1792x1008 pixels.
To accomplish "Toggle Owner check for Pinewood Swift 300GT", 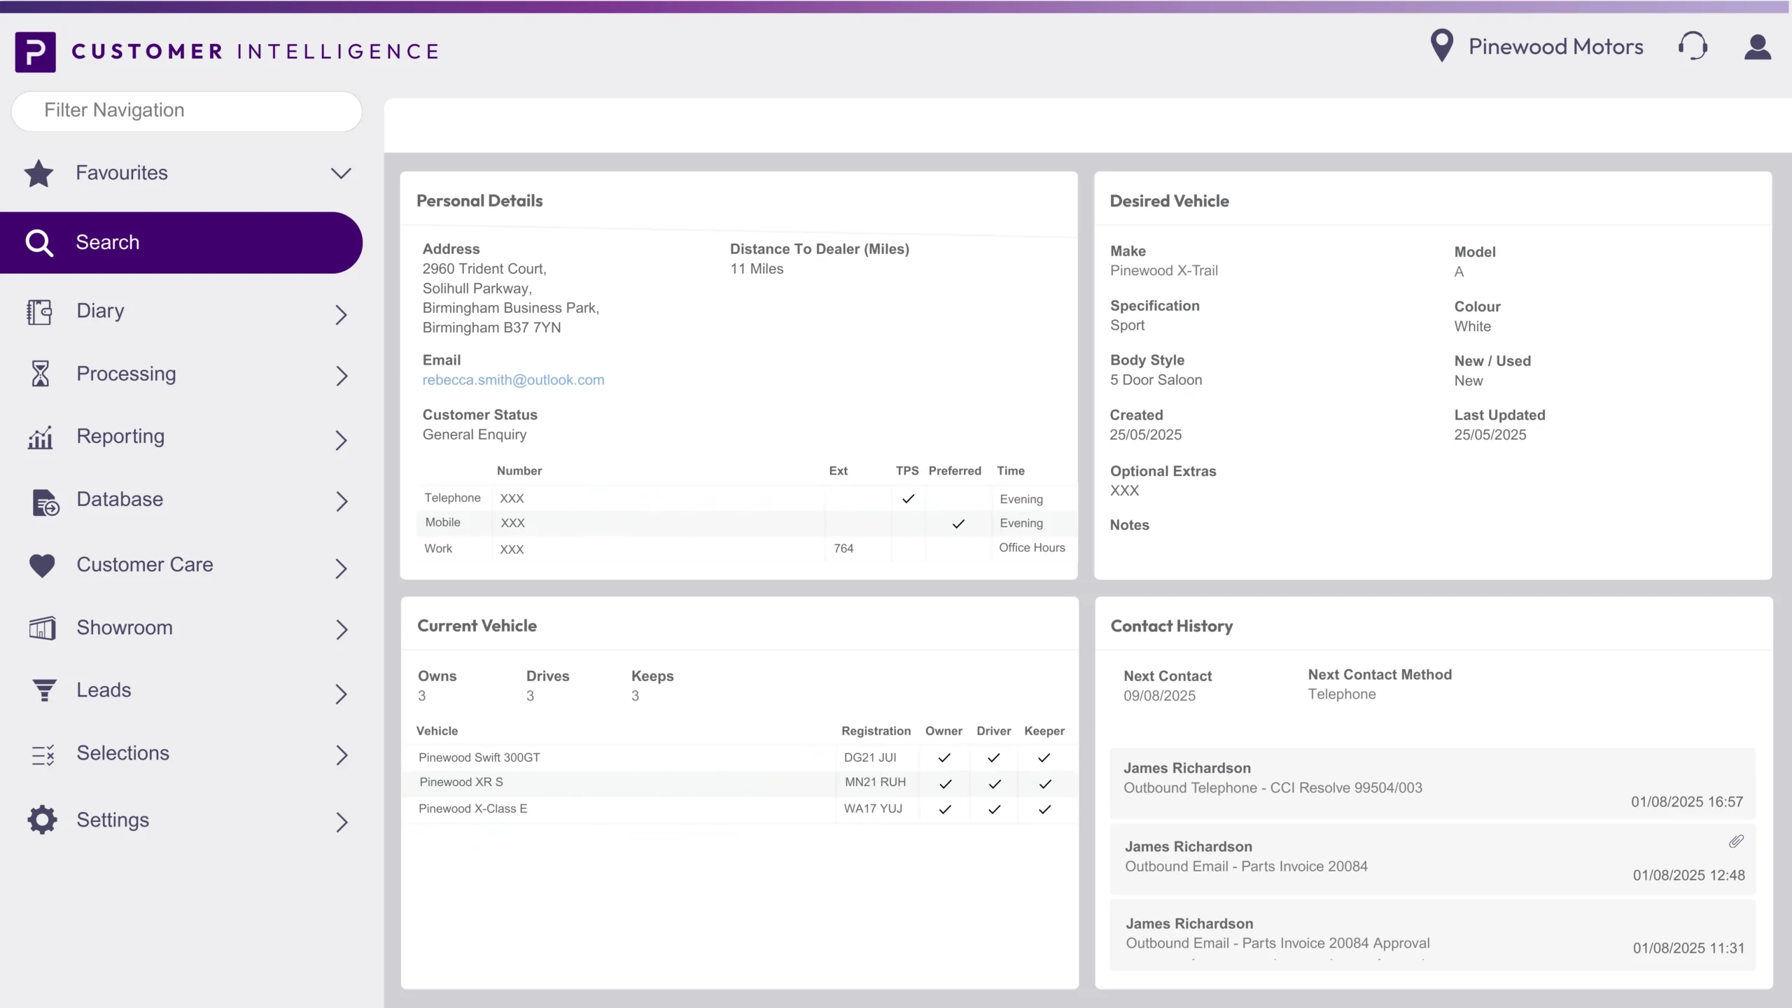I will 944,757.
